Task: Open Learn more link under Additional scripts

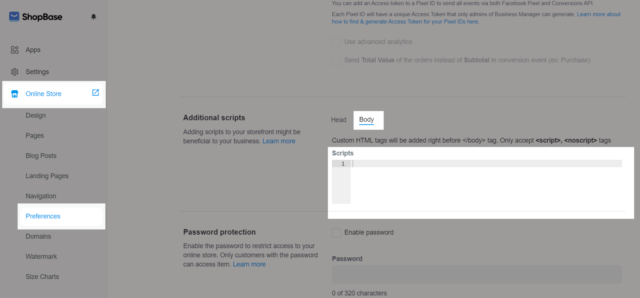Action: click(x=279, y=141)
